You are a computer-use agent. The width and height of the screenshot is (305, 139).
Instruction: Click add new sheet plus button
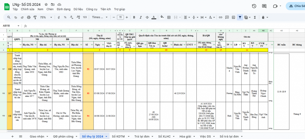pyautogui.click(x=12, y=136)
